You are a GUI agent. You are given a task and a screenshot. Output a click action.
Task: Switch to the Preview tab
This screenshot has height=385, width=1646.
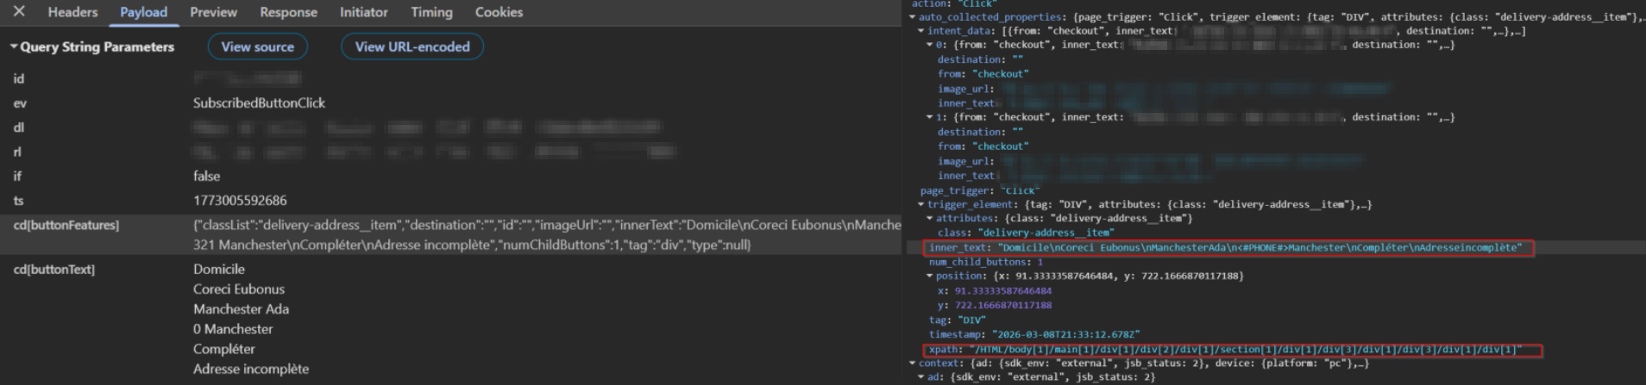[213, 12]
